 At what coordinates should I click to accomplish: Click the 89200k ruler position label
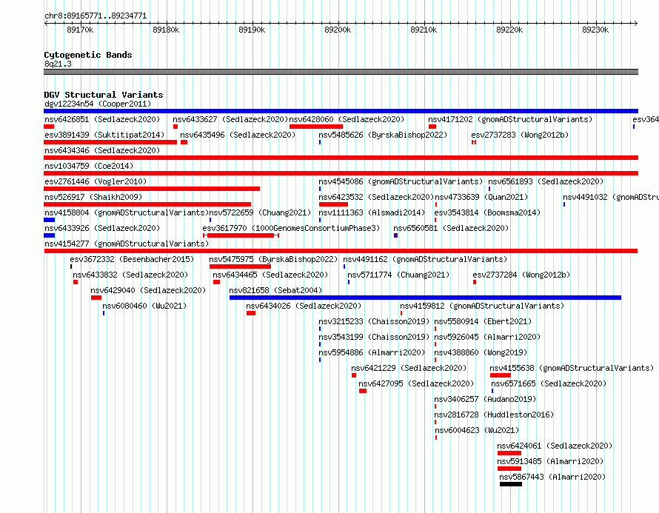[338, 30]
